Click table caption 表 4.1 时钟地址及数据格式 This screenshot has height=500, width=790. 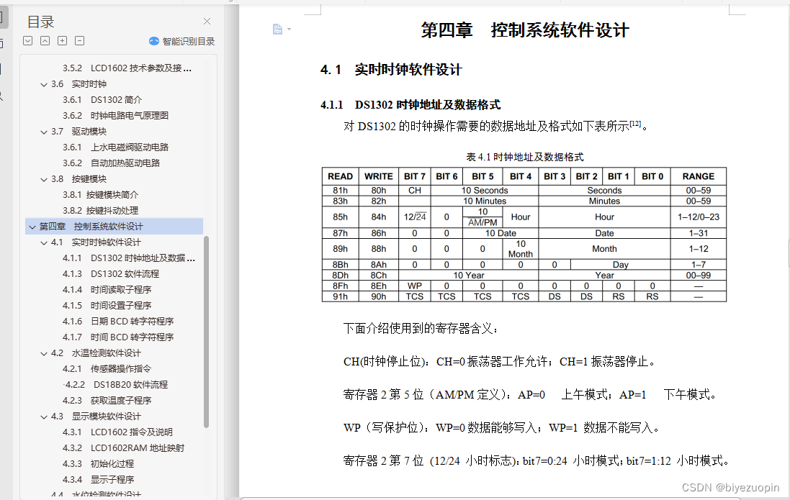pos(524,157)
